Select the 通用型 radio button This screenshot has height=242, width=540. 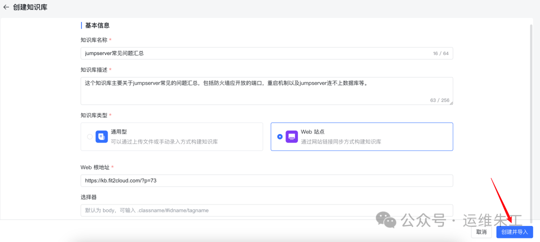point(90,136)
